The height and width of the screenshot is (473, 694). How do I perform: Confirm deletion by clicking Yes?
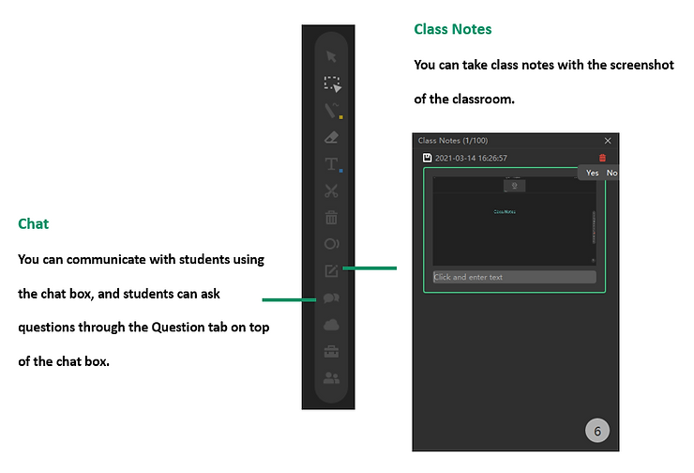pyautogui.click(x=593, y=173)
